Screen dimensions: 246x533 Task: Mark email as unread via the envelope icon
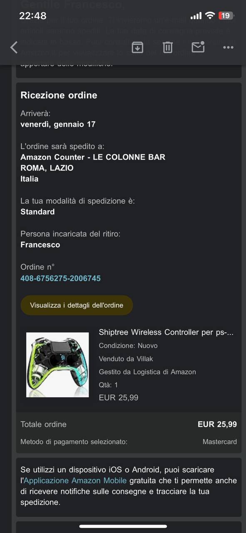[x=198, y=47]
